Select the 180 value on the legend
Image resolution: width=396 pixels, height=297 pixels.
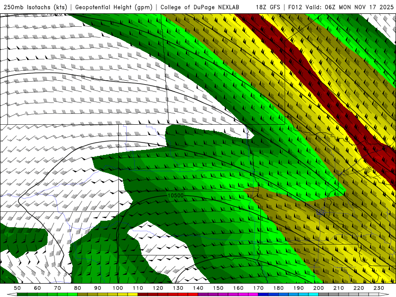click(x=278, y=288)
